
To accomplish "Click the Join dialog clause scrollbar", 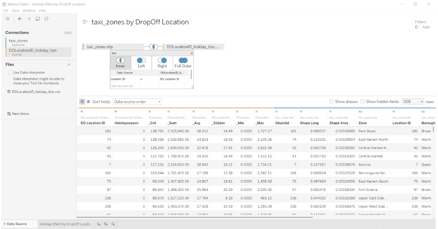I will point(191,75).
